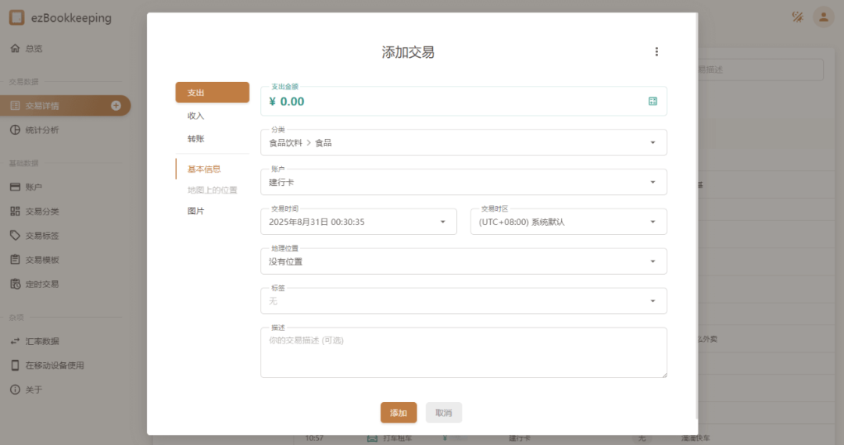This screenshot has width=844, height=445.
Task: Open the 分类 dropdown showing 食品饮料 > 食品
Action: (x=463, y=142)
